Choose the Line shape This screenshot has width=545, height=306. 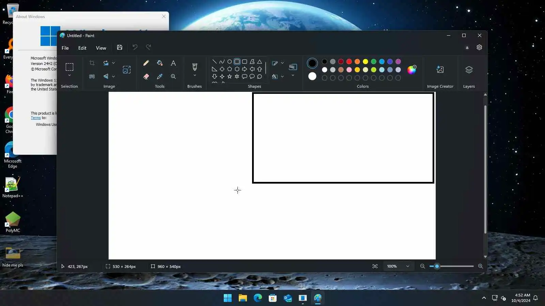point(215,62)
